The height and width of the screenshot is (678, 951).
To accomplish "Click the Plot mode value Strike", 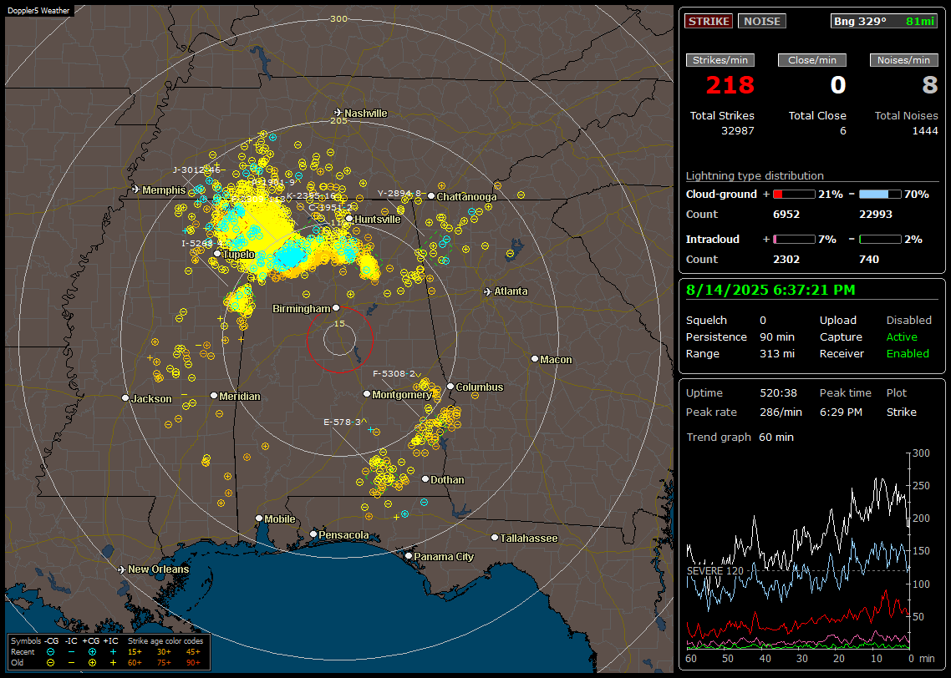I will point(901,412).
